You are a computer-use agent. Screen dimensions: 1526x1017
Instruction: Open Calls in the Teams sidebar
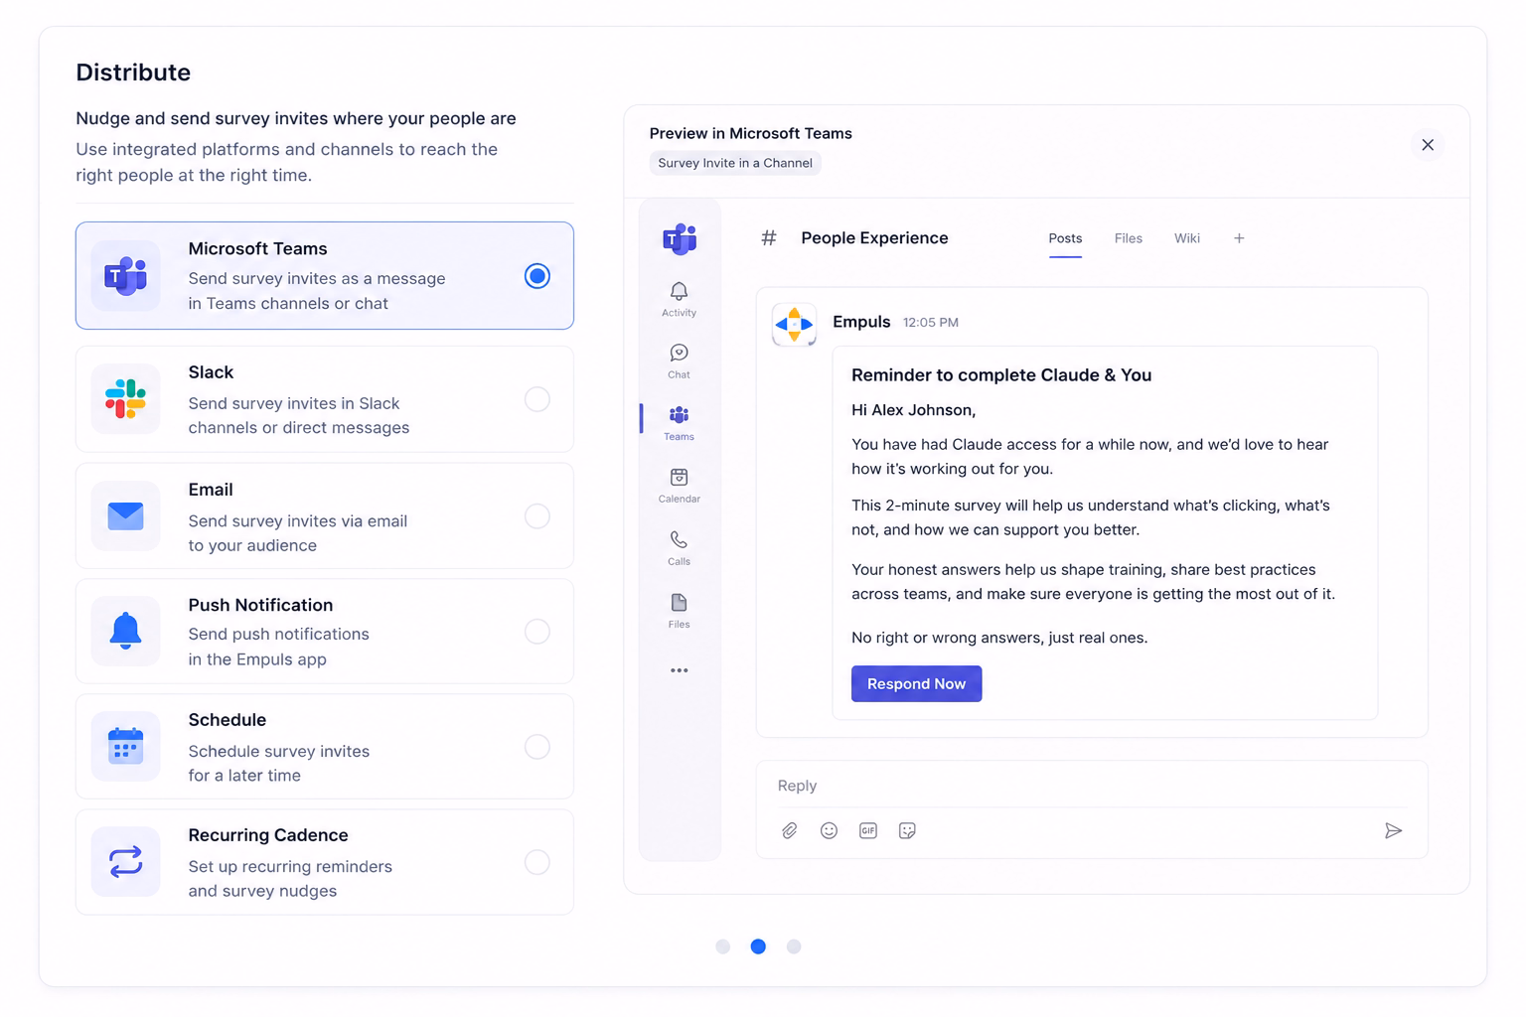[x=679, y=547]
